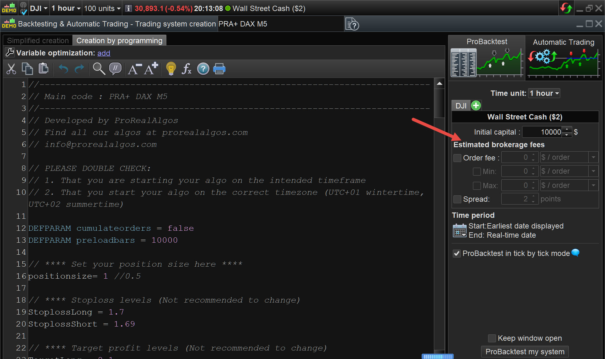This screenshot has height=359, width=605.
Task: Click the Cut scissors icon
Action: tap(11, 69)
